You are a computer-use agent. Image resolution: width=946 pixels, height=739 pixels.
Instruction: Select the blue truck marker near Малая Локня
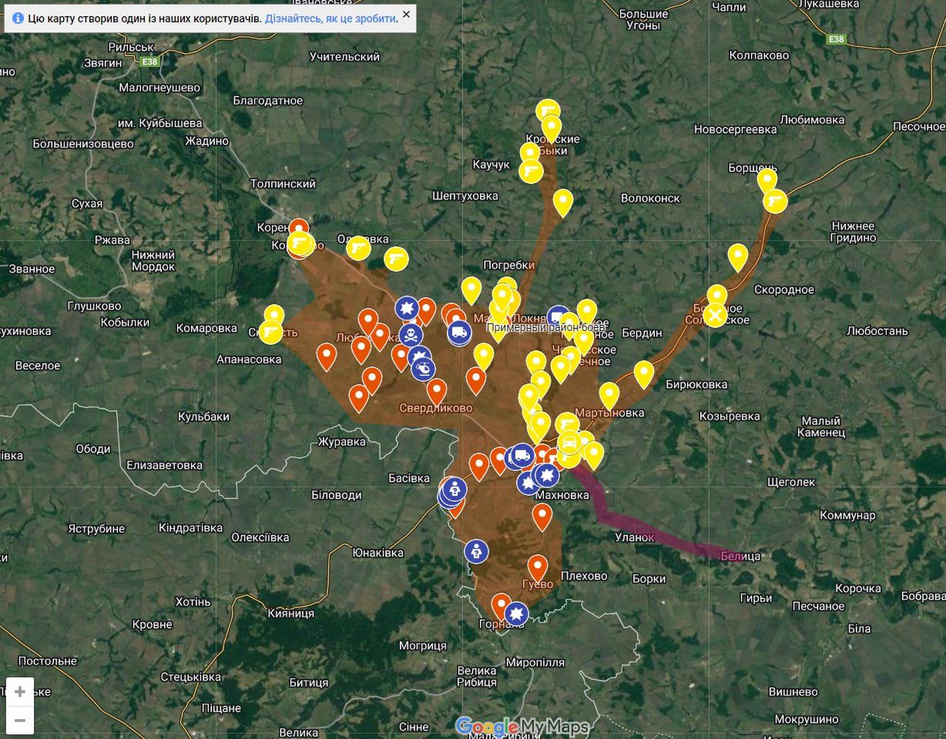pyautogui.click(x=459, y=333)
